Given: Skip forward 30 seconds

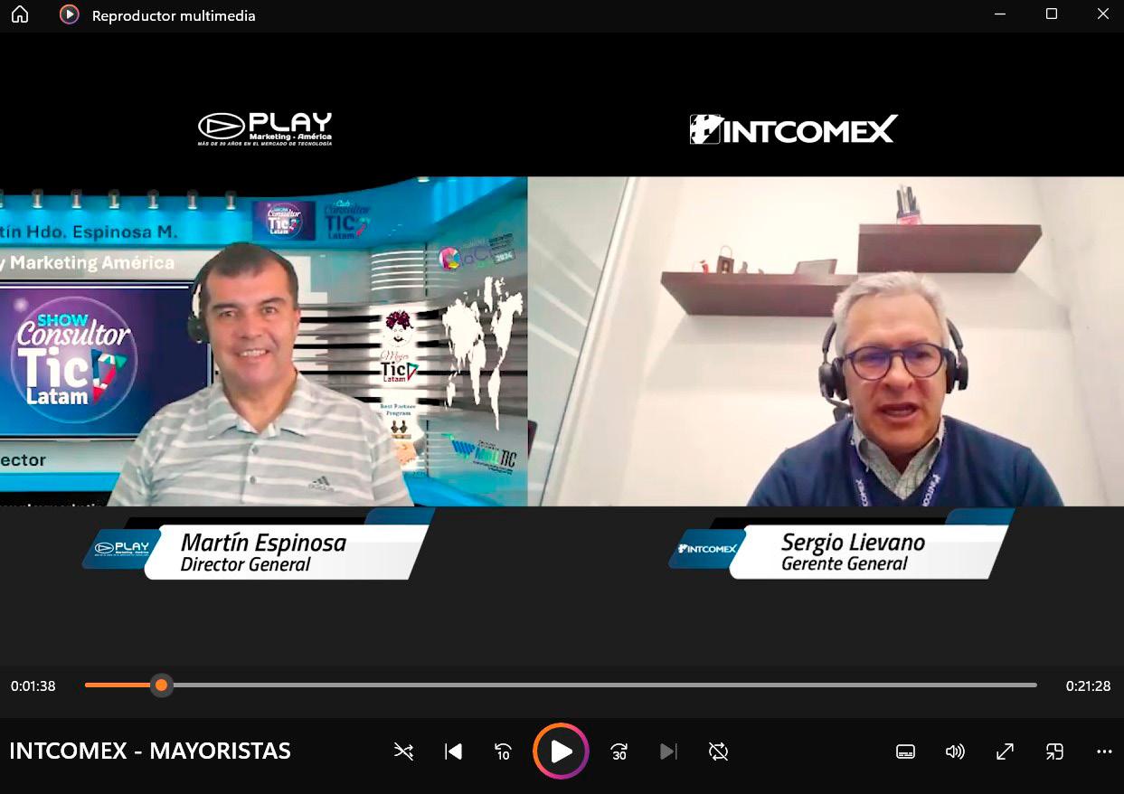Looking at the screenshot, I should tap(619, 751).
